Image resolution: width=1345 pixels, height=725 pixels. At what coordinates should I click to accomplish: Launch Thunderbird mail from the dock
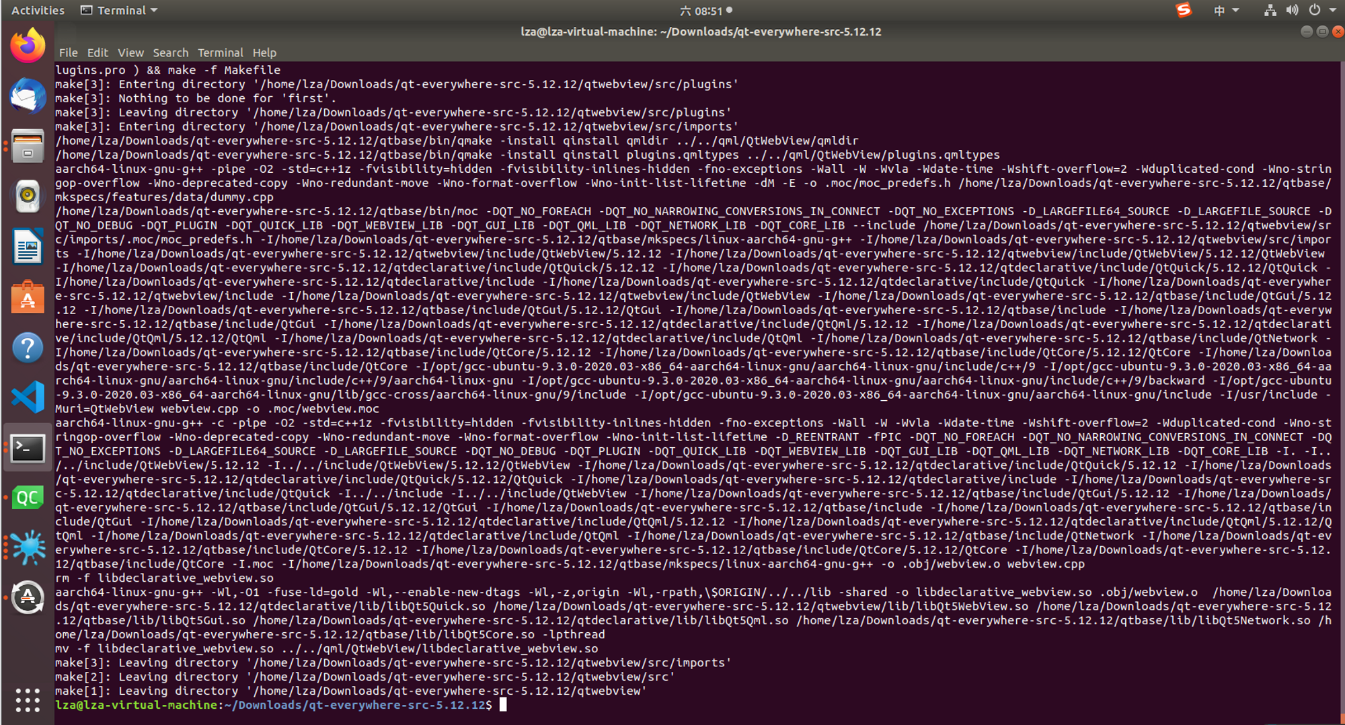click(28, 96)
